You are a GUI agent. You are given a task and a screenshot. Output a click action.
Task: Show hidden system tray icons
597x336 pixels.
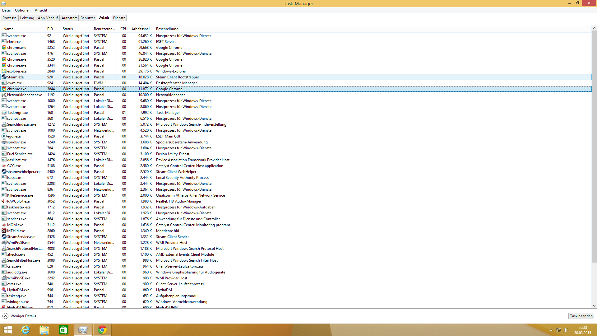(x=551, y=330)
